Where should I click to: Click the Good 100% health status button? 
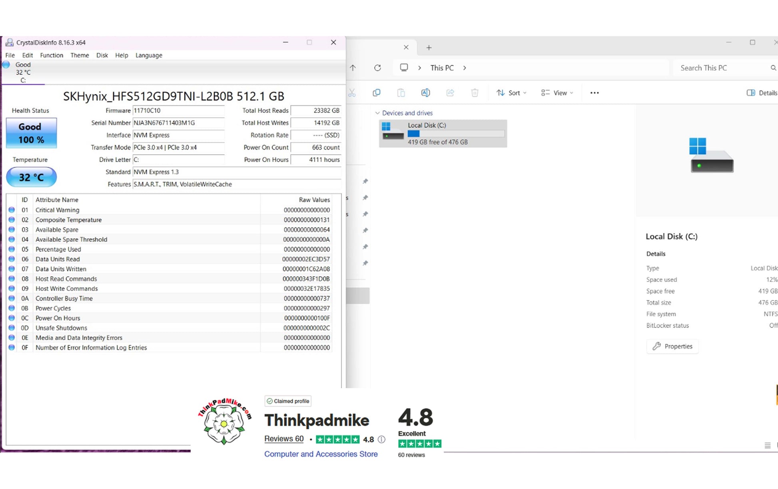point(31,133)
